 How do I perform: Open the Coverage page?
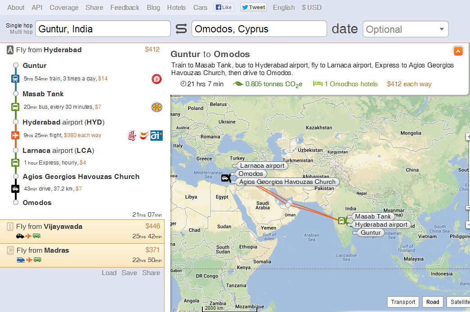(x=64, y=8)
